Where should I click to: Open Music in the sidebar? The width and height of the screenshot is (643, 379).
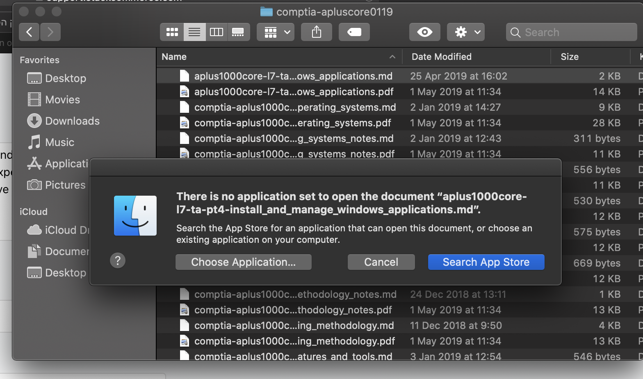pyautogui.click(x=51, y=142)
